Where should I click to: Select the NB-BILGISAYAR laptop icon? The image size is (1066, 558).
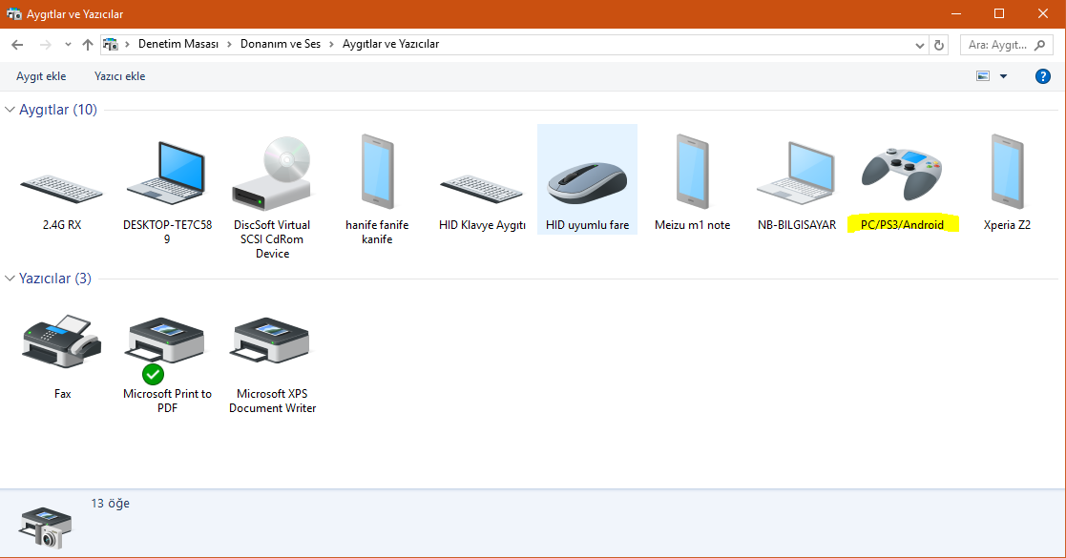[x=797, y=174]
